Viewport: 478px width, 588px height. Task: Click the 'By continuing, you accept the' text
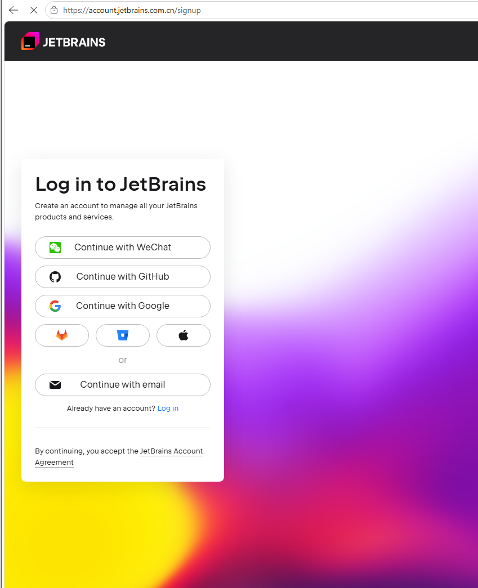87,451
